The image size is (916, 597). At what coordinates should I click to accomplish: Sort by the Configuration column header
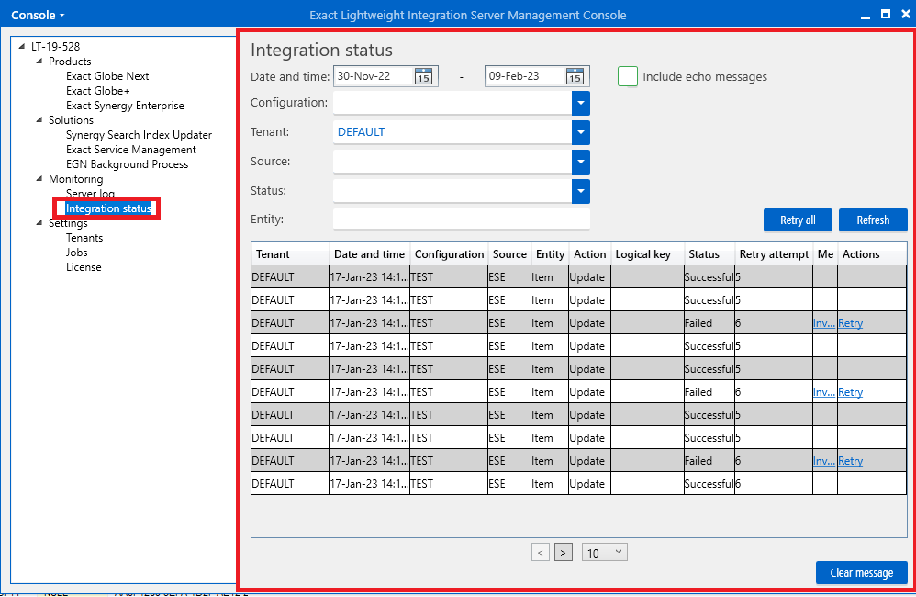coord(449,254)
